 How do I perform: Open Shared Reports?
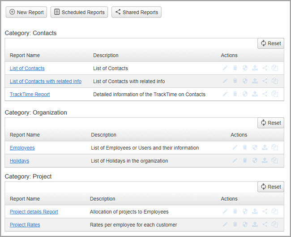[136, 12]
